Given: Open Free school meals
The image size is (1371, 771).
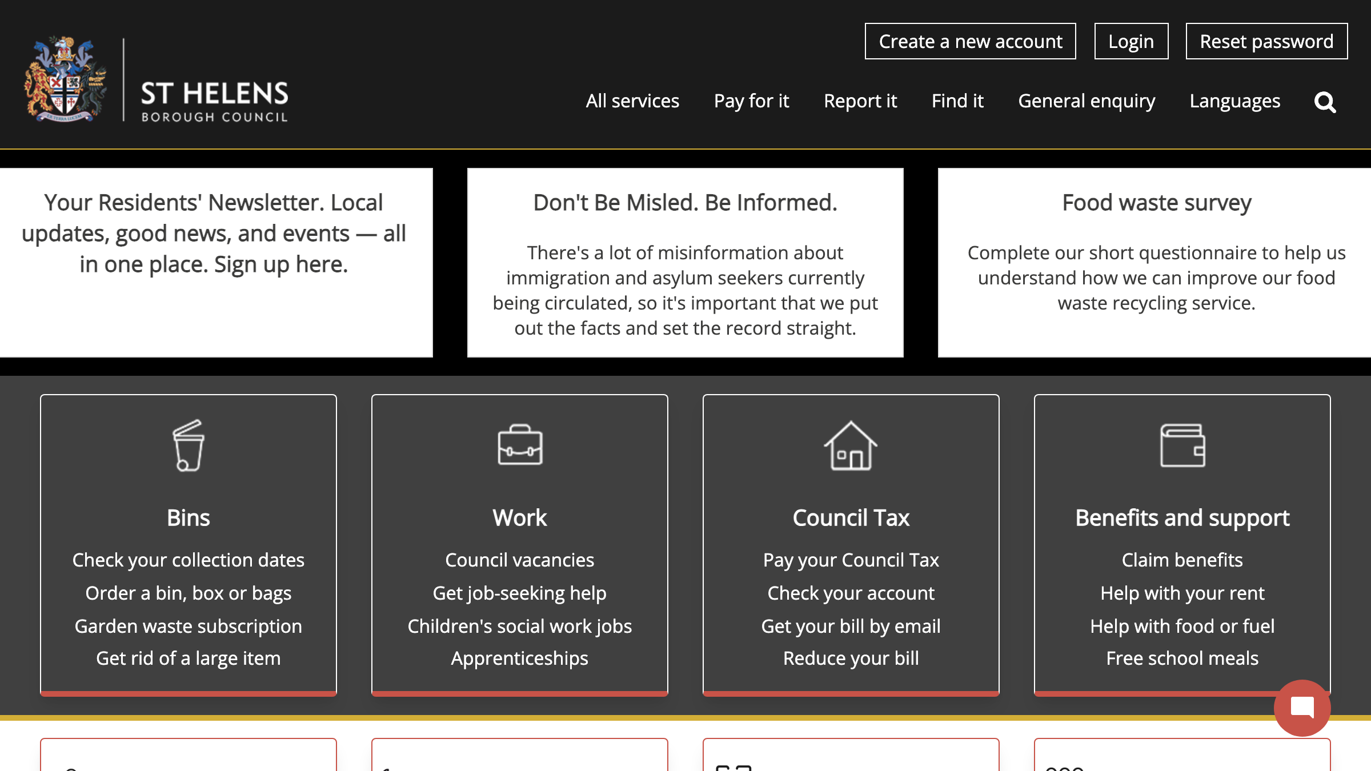Looking at the screenshot, I should point(1182,658).
